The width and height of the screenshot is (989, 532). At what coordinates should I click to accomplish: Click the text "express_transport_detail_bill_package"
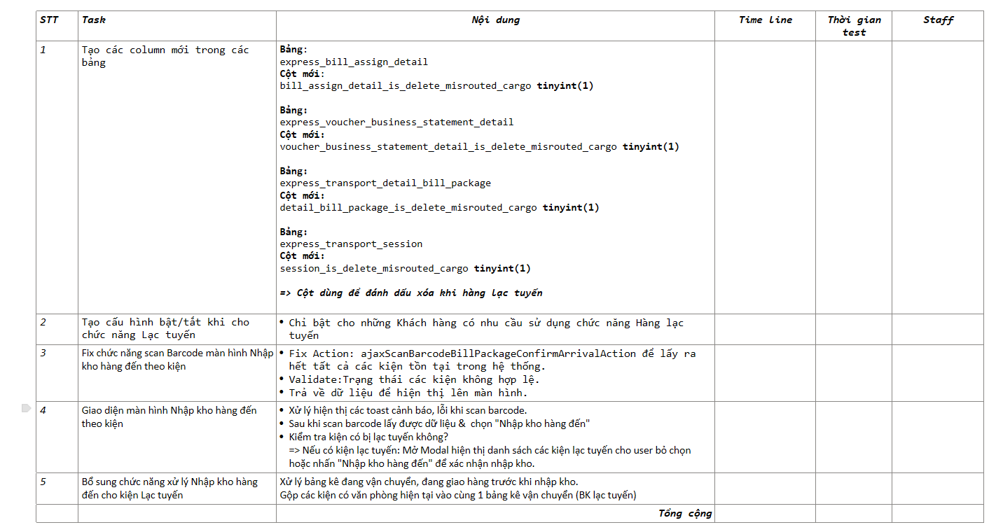tap(385, 183)
